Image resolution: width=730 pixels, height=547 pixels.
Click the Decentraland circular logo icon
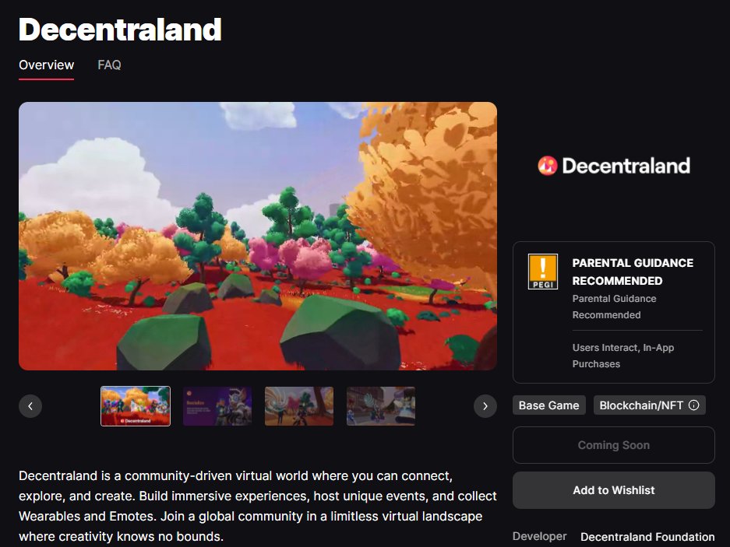[x=548, y=166]
